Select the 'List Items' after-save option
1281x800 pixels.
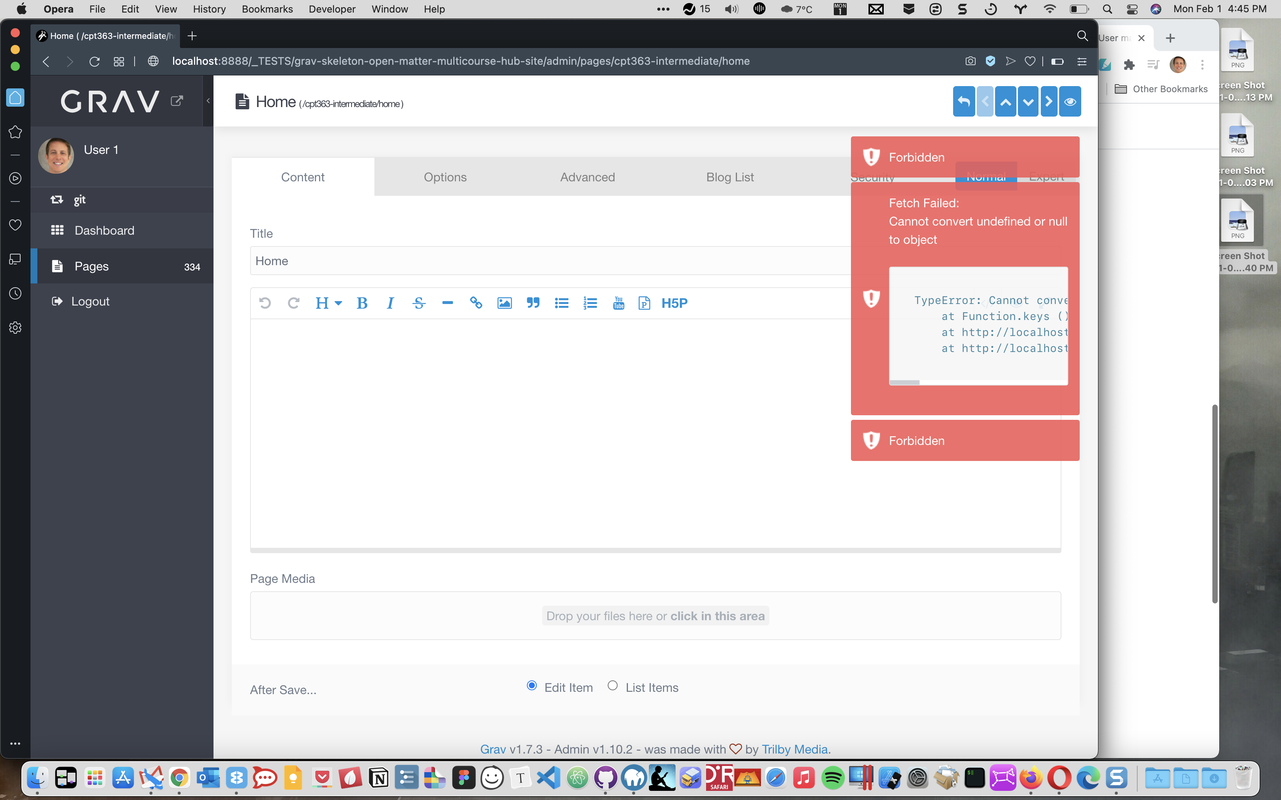pos(612,686)
